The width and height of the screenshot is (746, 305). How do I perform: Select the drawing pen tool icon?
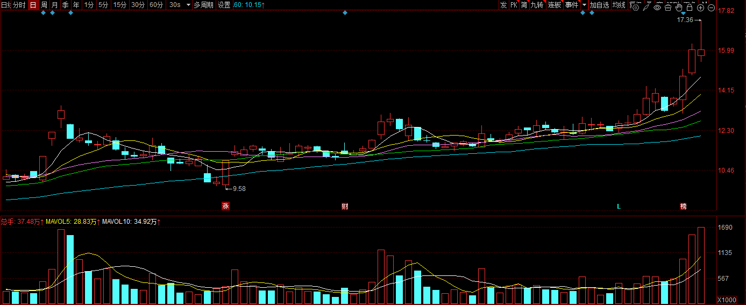(646, 8)
